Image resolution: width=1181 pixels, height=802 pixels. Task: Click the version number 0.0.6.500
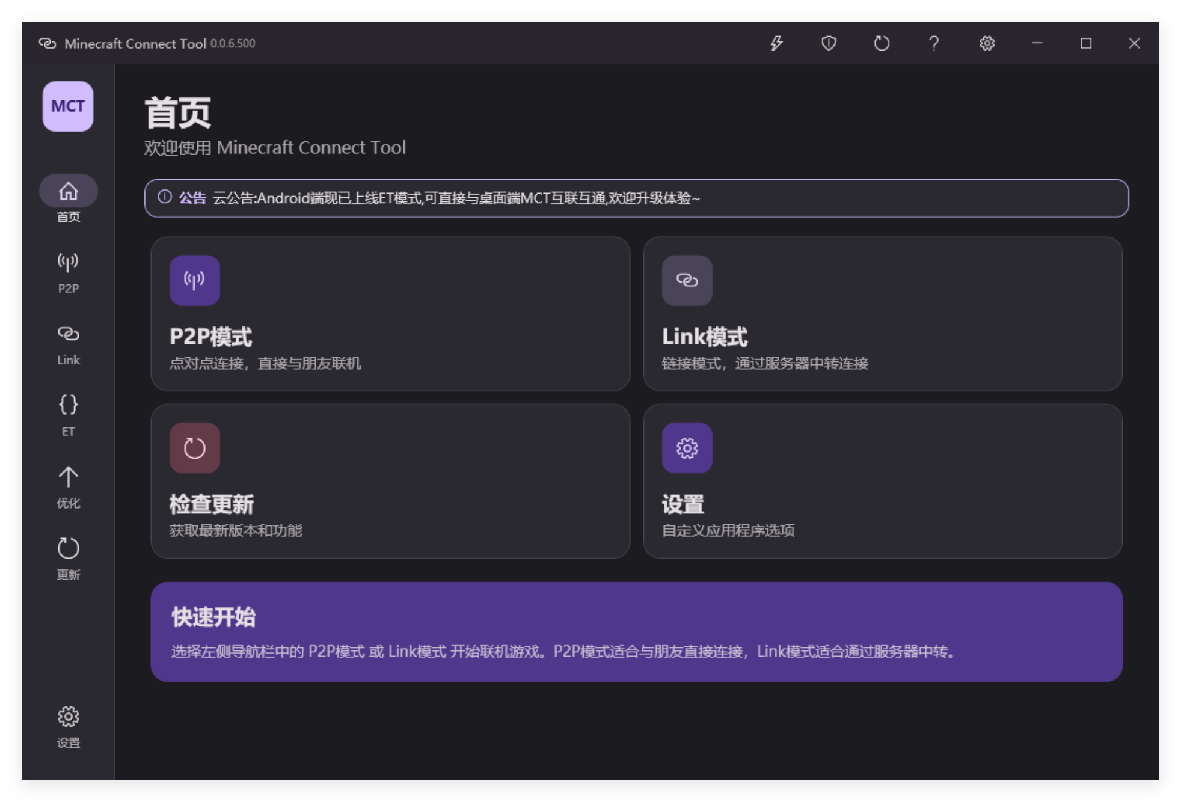point(233,44)
